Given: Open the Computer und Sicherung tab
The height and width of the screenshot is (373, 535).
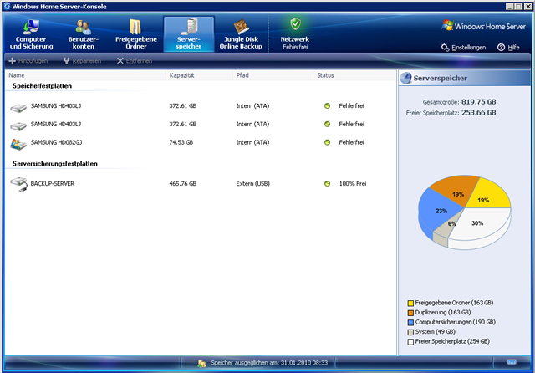Looking at the screenshot, I should point(31,34).
